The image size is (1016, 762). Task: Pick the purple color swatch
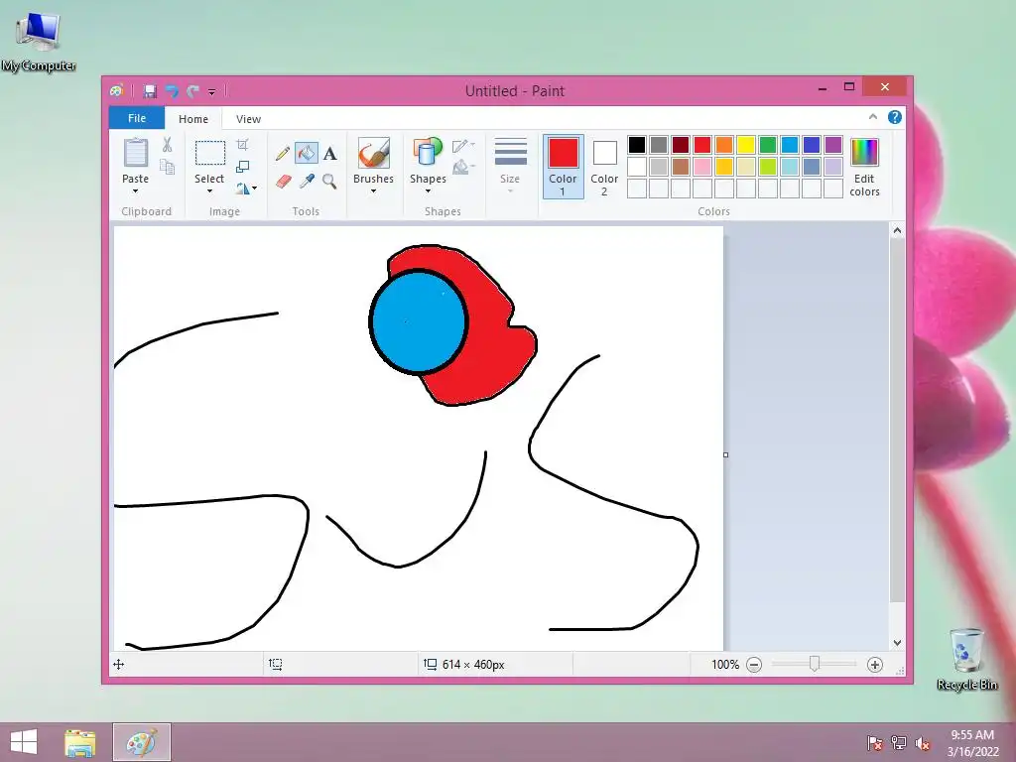(833, 145)
